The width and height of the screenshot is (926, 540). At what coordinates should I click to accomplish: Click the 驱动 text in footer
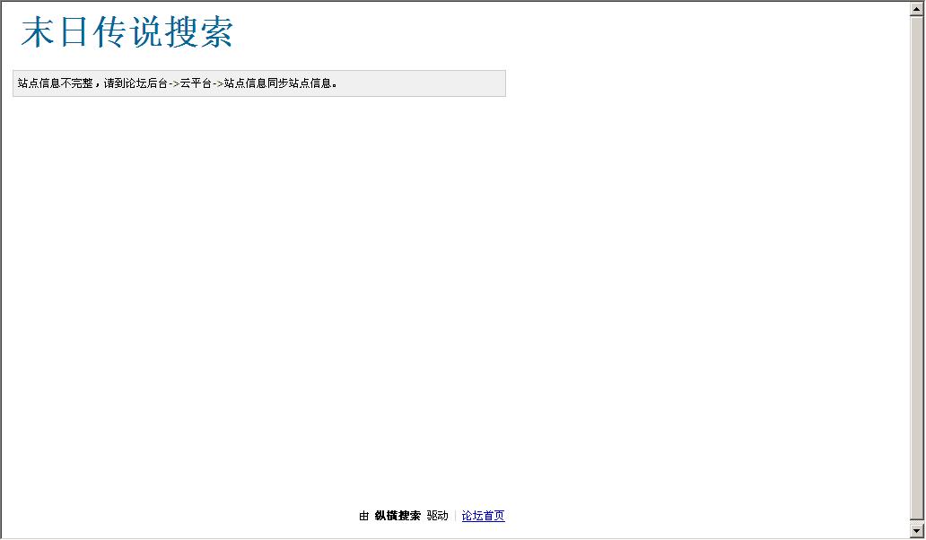coord(438,516)
